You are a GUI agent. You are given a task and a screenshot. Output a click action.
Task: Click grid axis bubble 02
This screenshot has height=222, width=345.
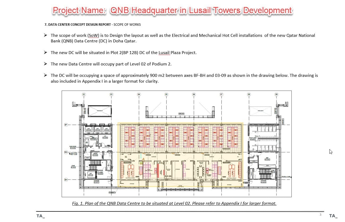pos(84,94)
